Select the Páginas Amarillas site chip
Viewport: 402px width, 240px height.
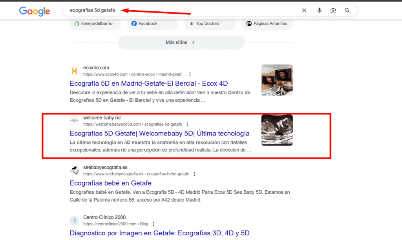267,23
